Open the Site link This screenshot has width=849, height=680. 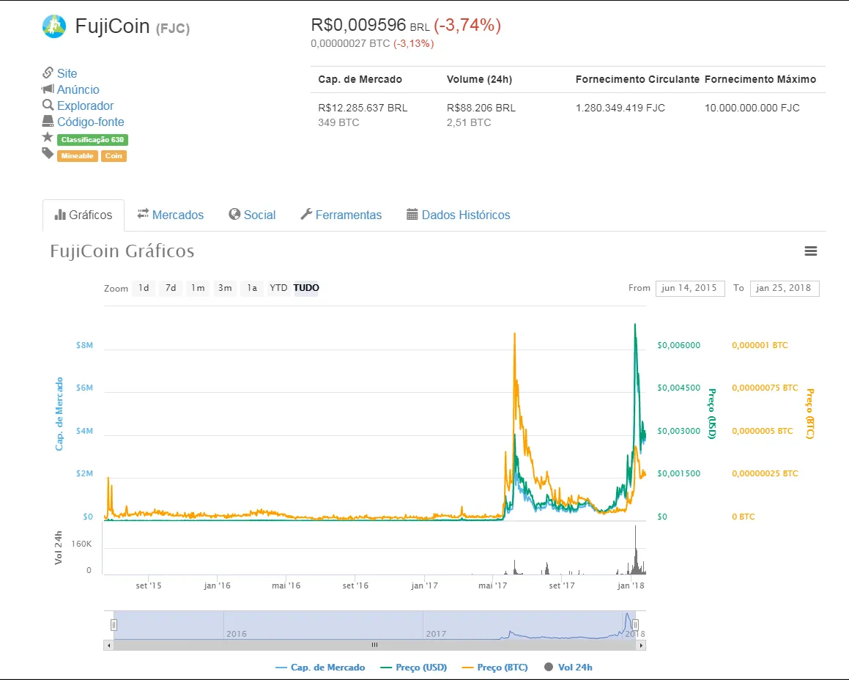(x=67, y=73)
